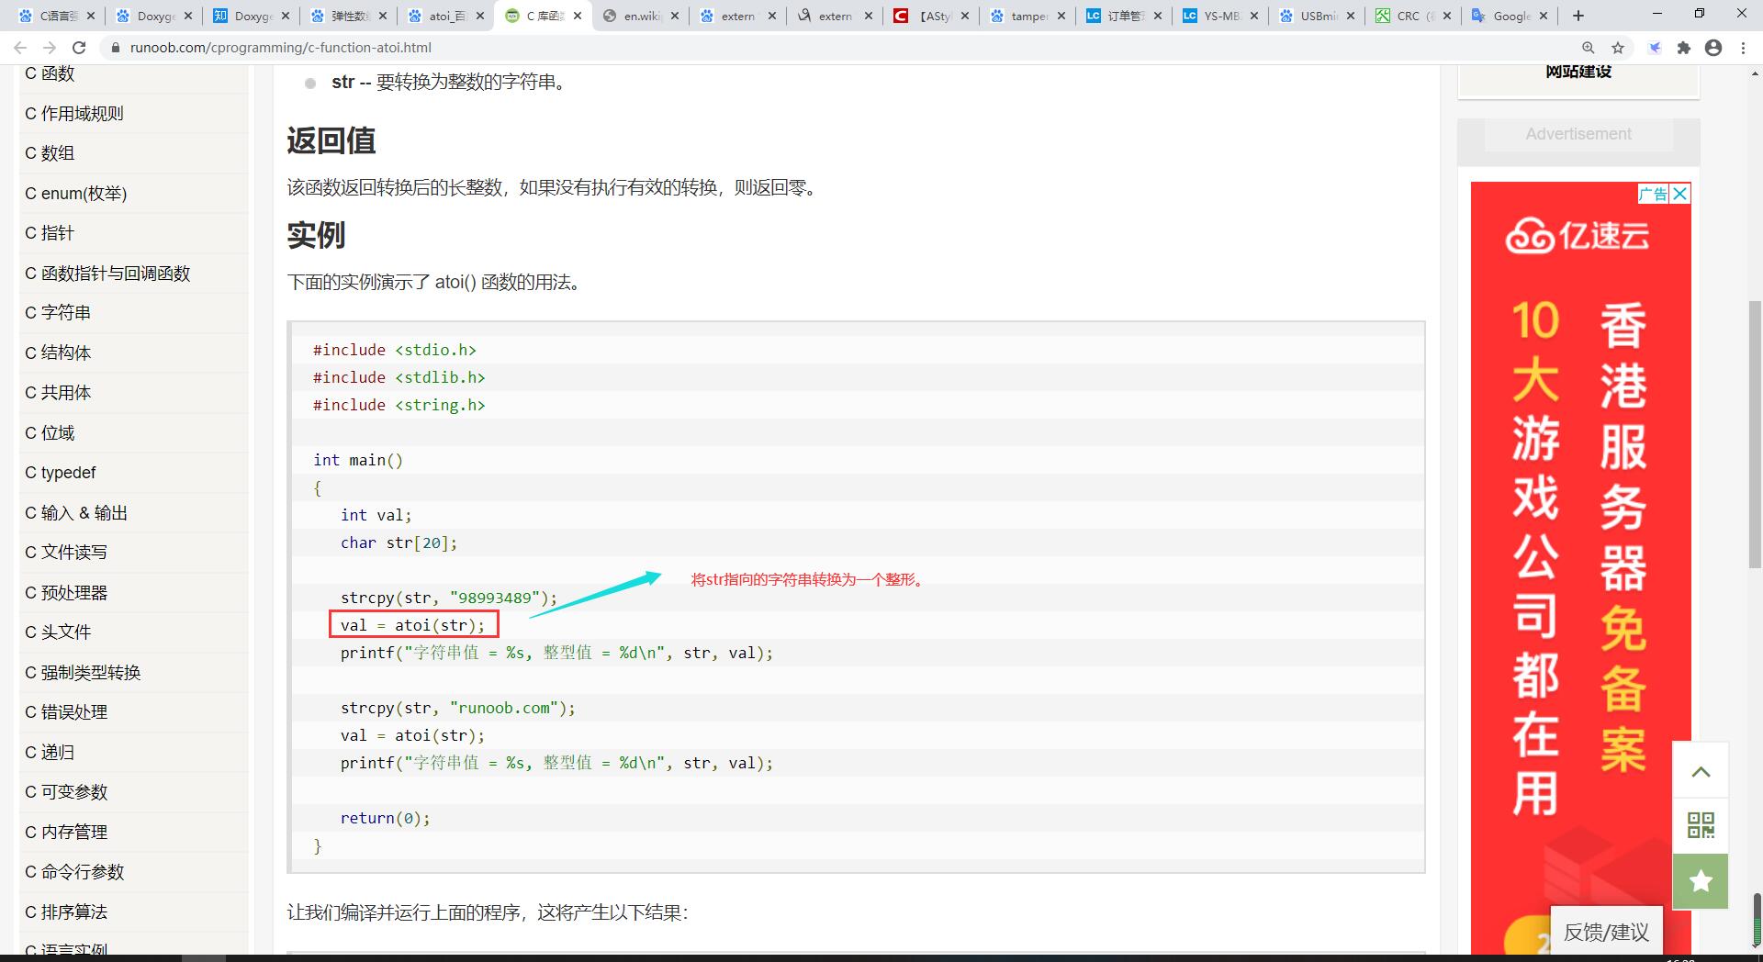Open the Chrome extensions puzzle icon

[1683, 48]
